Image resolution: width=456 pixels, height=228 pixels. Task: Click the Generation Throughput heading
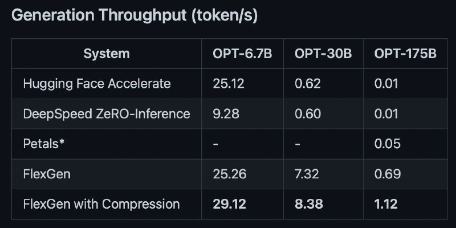(x=135, y=15)
